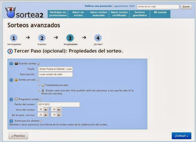Enable the Sorteo privado checkbox
This screenshot has height=142, width=196.
(x=38, y=80)
